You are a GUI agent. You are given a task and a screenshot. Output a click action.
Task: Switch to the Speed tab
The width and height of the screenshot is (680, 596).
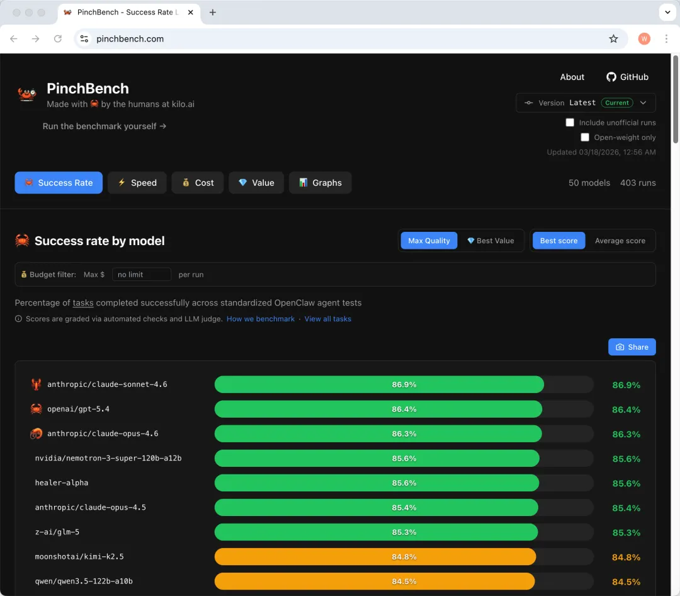click(137, 183)
